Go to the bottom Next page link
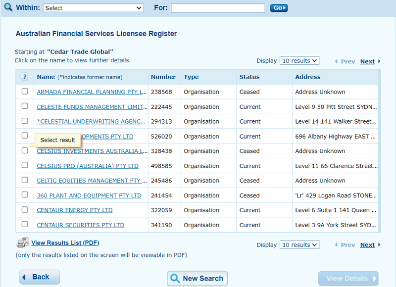The width and height of the screenshot is (396, 287). point(367,244)
